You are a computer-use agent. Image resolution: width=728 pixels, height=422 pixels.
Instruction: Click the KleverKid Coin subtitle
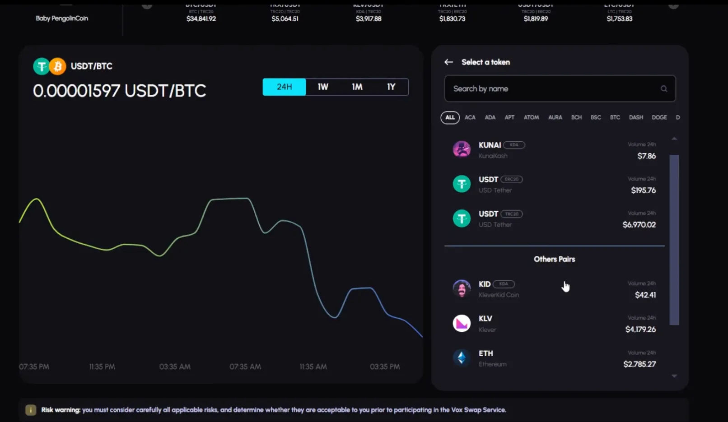tap(499, 295)
